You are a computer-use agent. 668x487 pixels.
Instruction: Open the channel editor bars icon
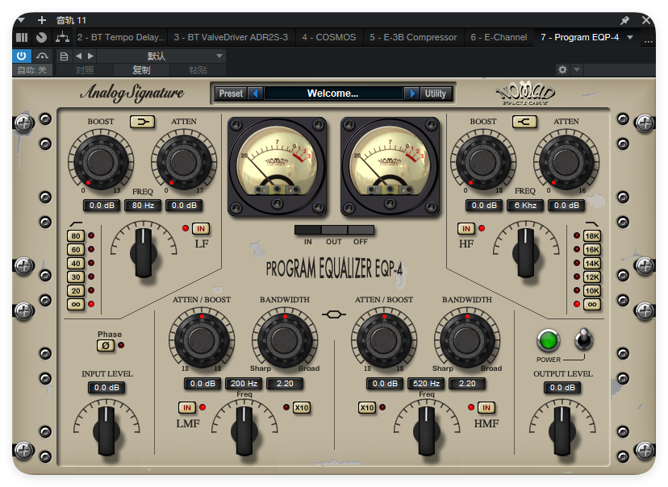pos(22,37)
